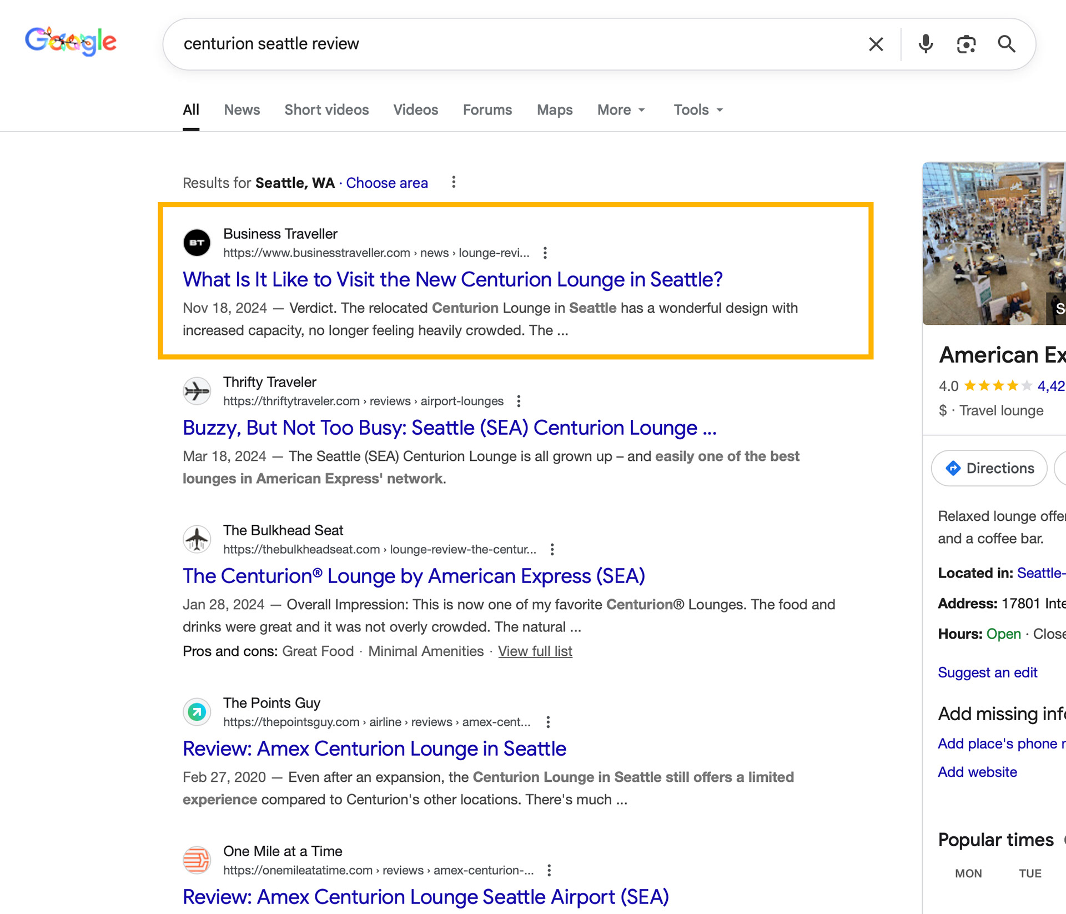Open the Thrifty Traveler Buzzy, But Not Too Busy result
This screenshot has height=914, width=1066.
[449, 428]
